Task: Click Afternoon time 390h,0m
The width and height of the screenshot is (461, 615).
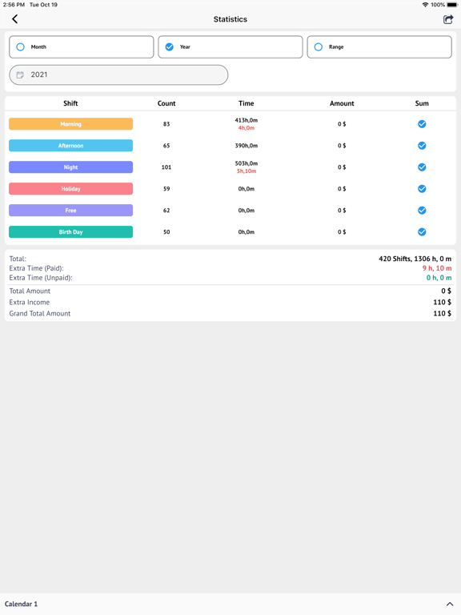Action: click(x=247, y=146)
